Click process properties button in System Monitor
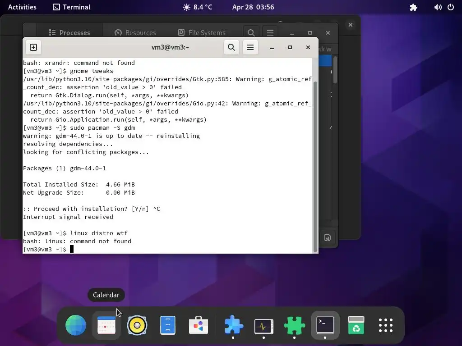The height and width of the screenshot is (346, 462). [x=328, y=237]
